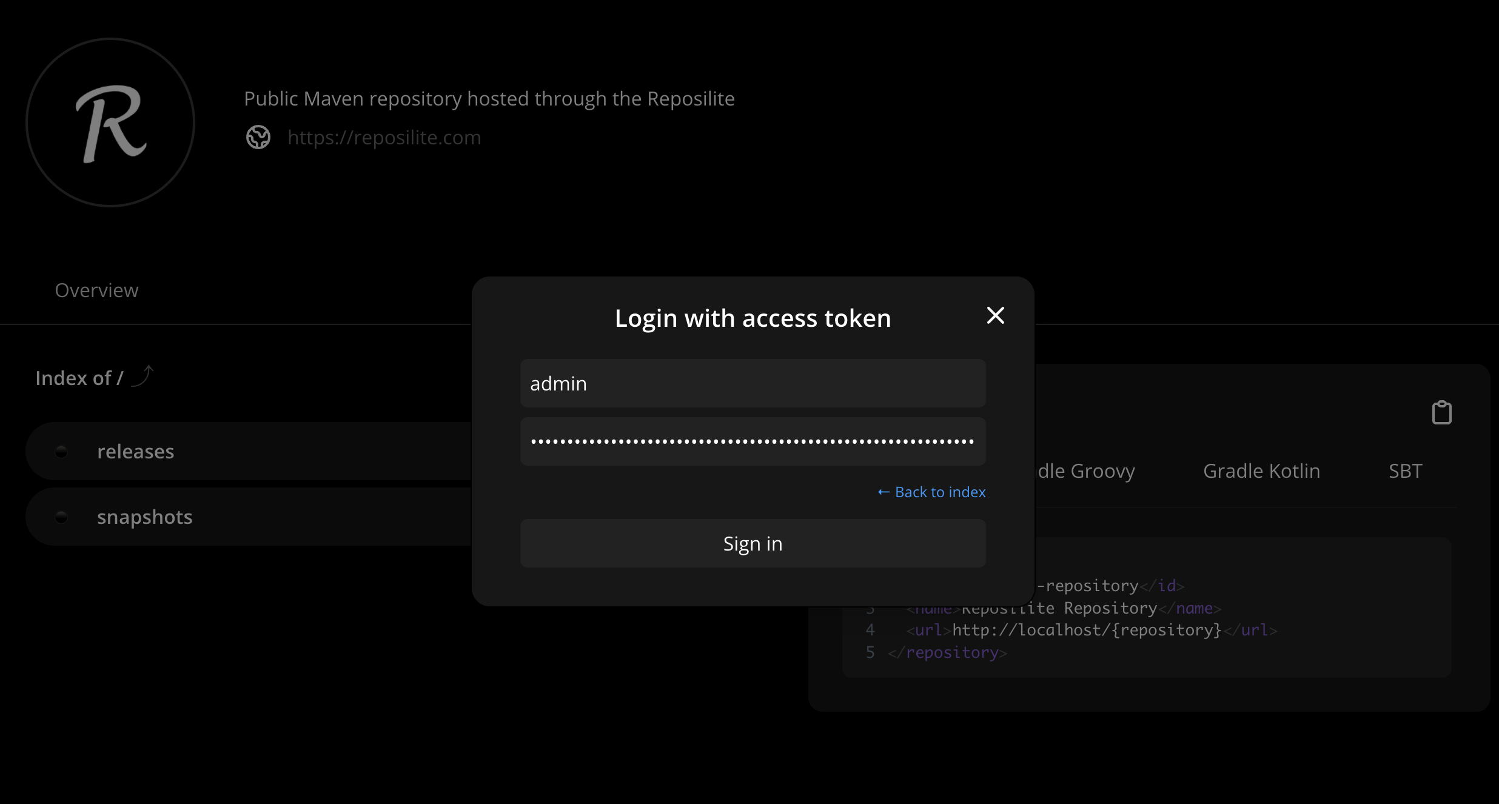Click the masked access token field
This screenshot has height=804, width=1499.
point(752,441)
